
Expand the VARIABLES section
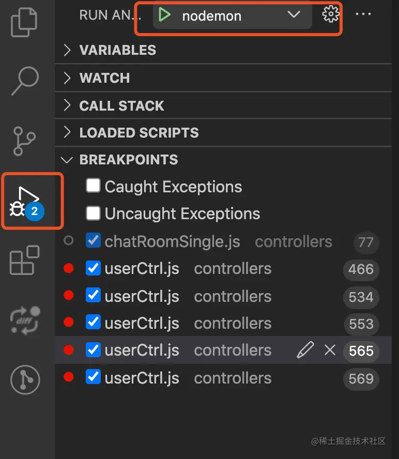pos(117,50)
